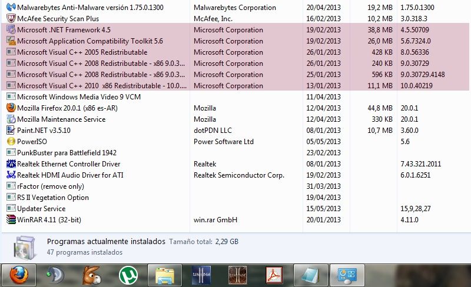This screenshot has width=471, height=287.
Task: Open TeamSpeak from the taskbar
Action: tap(55, 275)
